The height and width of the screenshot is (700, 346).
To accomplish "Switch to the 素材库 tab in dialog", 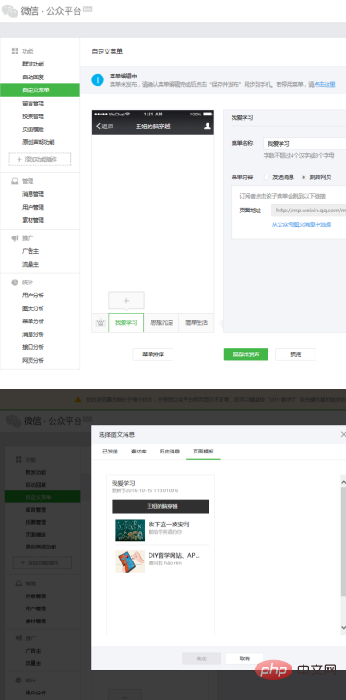I will 138,452.
